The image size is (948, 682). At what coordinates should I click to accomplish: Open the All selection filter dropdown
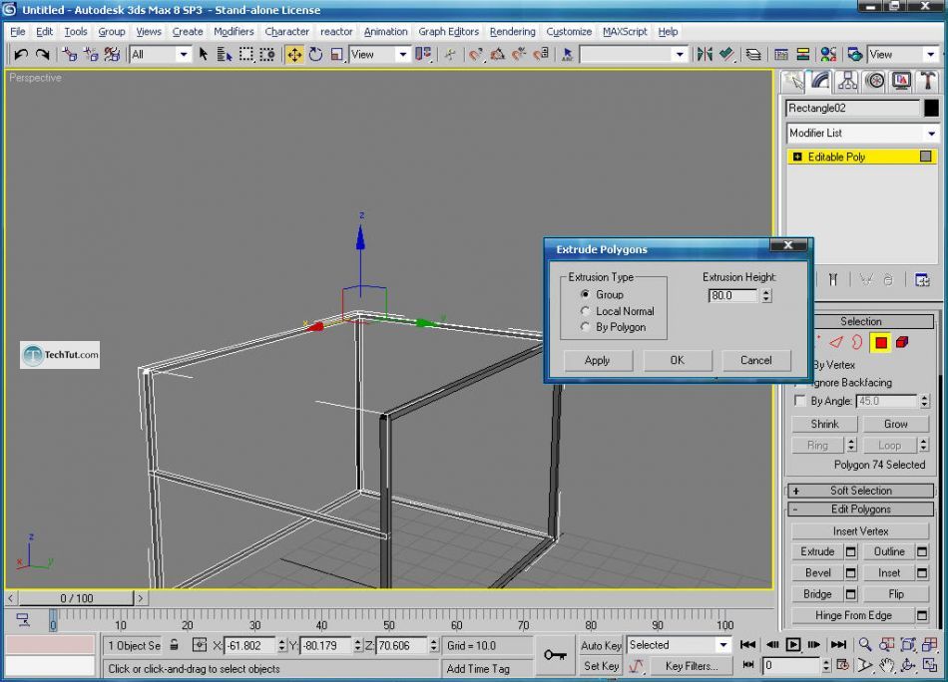click(183, 55)
